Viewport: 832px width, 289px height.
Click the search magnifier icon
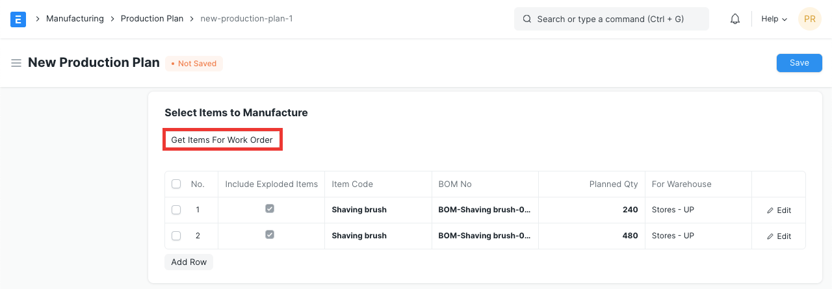tap(527, 19)
